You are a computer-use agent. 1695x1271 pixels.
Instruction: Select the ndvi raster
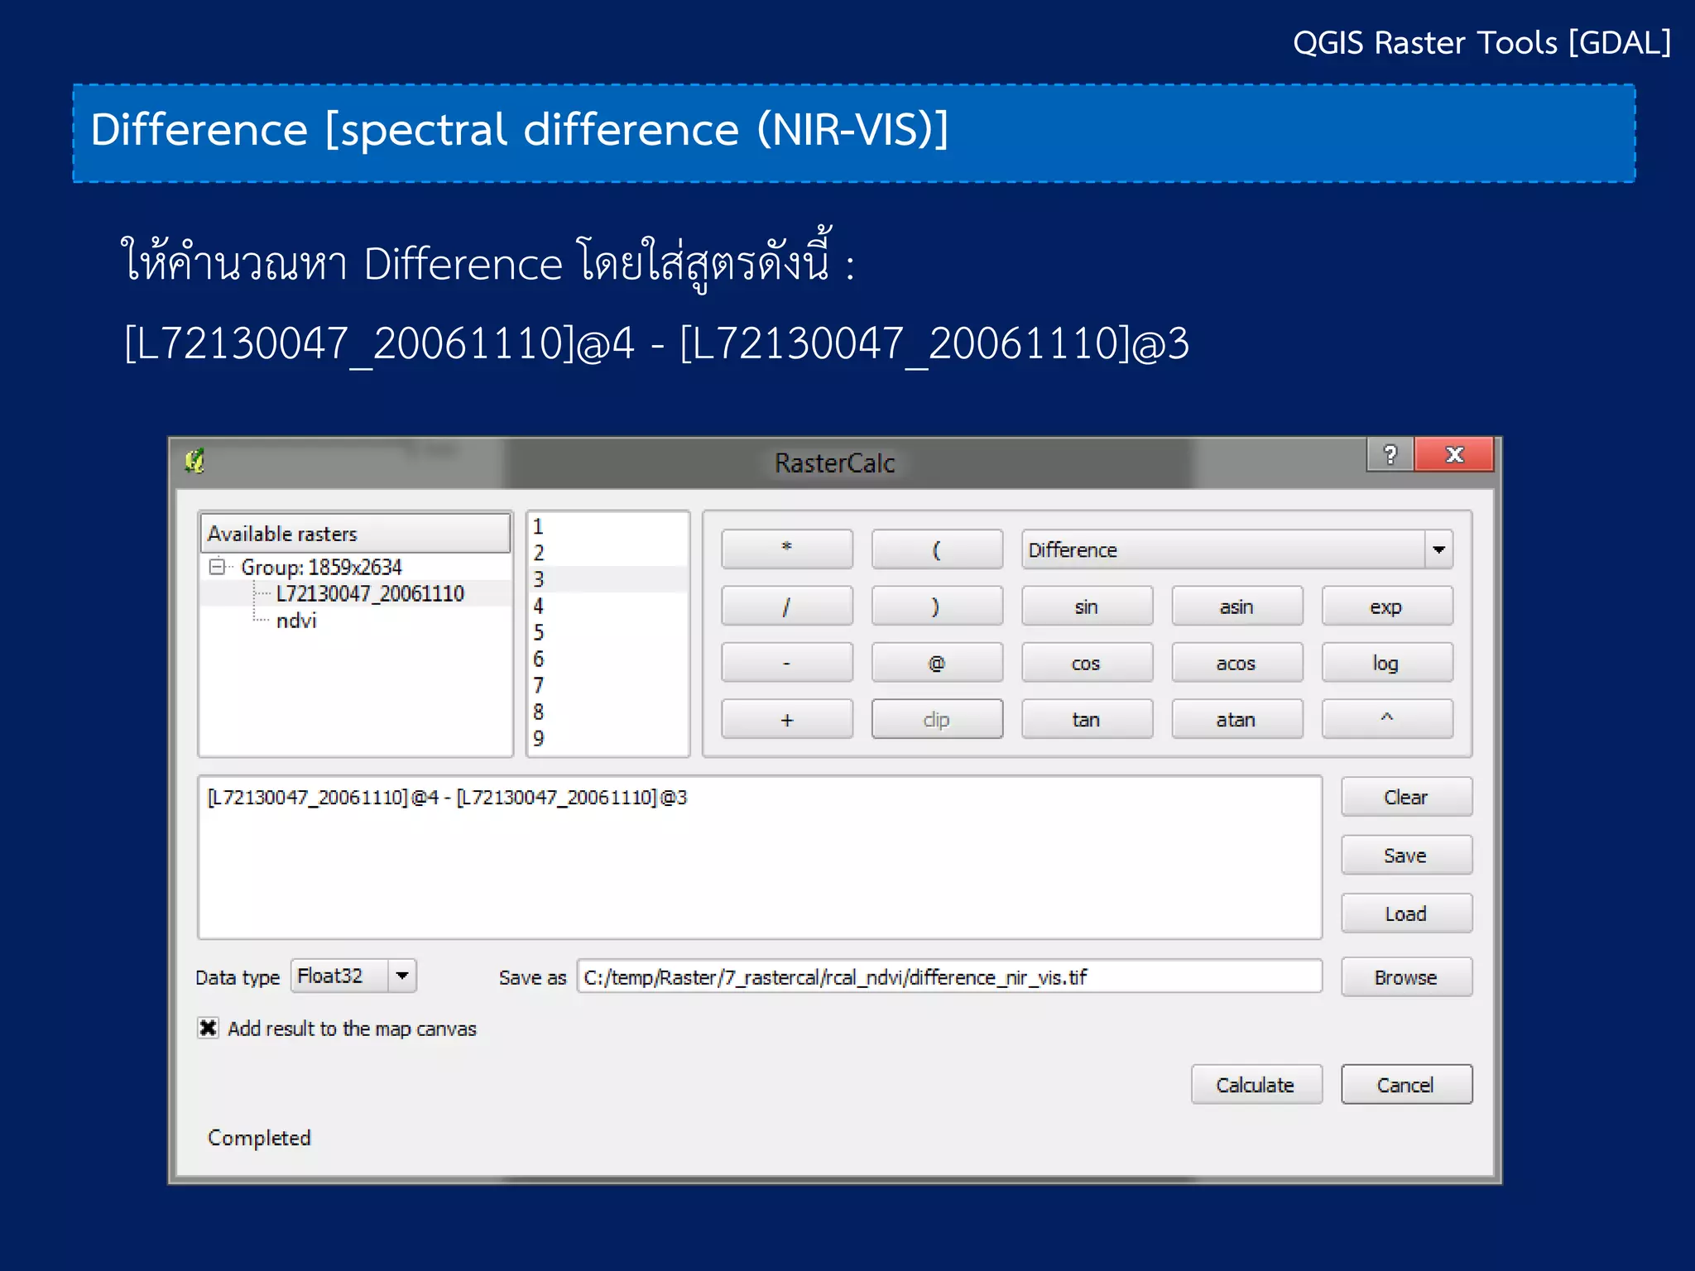(296, 621)
